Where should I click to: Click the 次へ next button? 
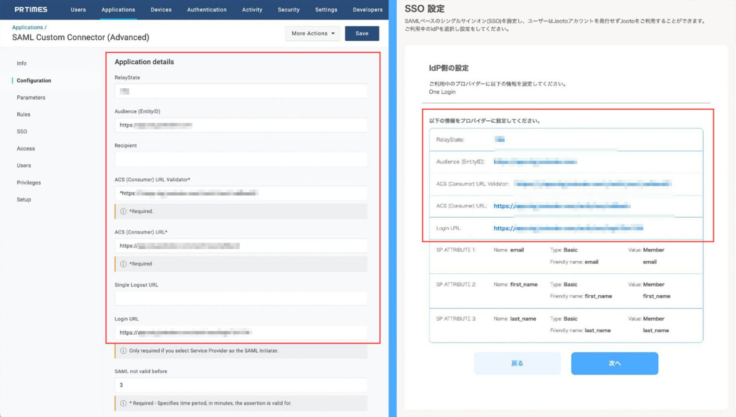point(614,363)
